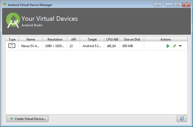193x127 pixels.
Task: Select the '650 MB' size cell
Action: tap(132, 46)
